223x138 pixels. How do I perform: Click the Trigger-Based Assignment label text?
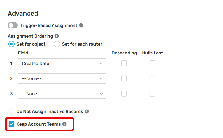(x=49, y=25)
